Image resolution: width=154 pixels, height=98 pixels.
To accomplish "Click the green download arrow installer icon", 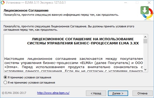I will 147,13.
